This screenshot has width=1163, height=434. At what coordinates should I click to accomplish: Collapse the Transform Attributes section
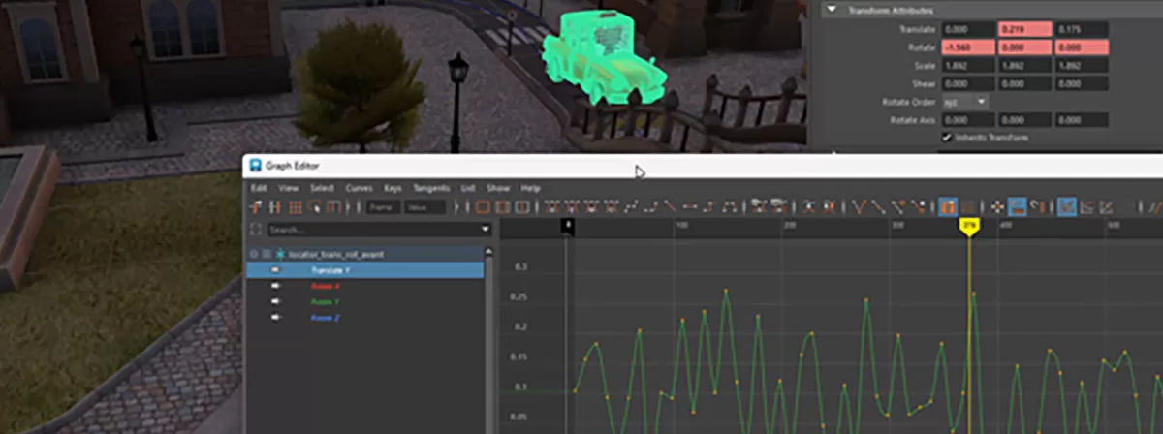click(832, 11)
